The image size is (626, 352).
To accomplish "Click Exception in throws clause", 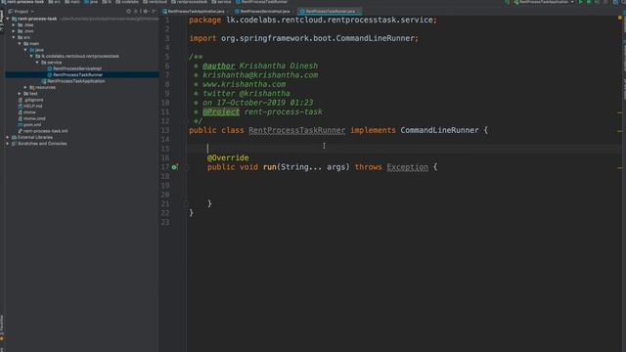I will [x=407, y=167].
